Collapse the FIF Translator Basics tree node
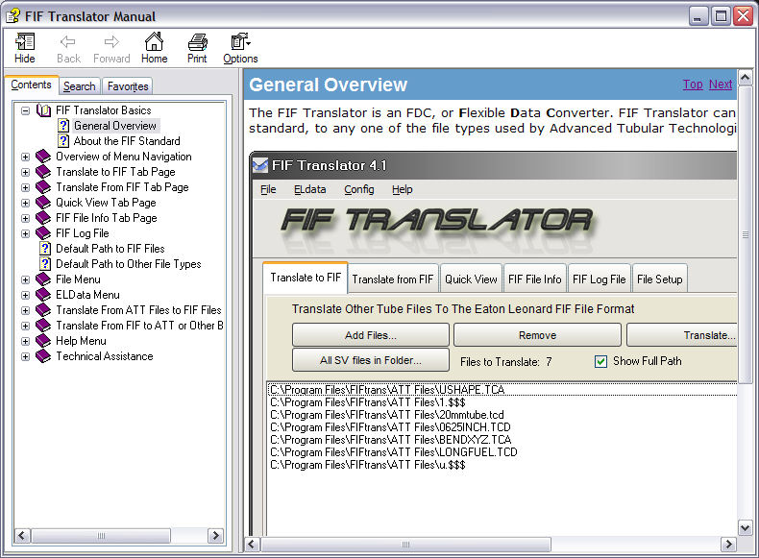This screenshot has width=759, height=558. (25, 110)
